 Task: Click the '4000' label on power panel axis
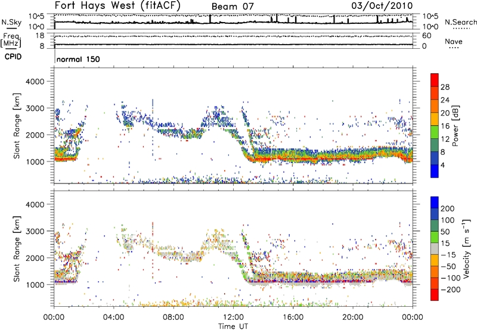click(35, 82)
